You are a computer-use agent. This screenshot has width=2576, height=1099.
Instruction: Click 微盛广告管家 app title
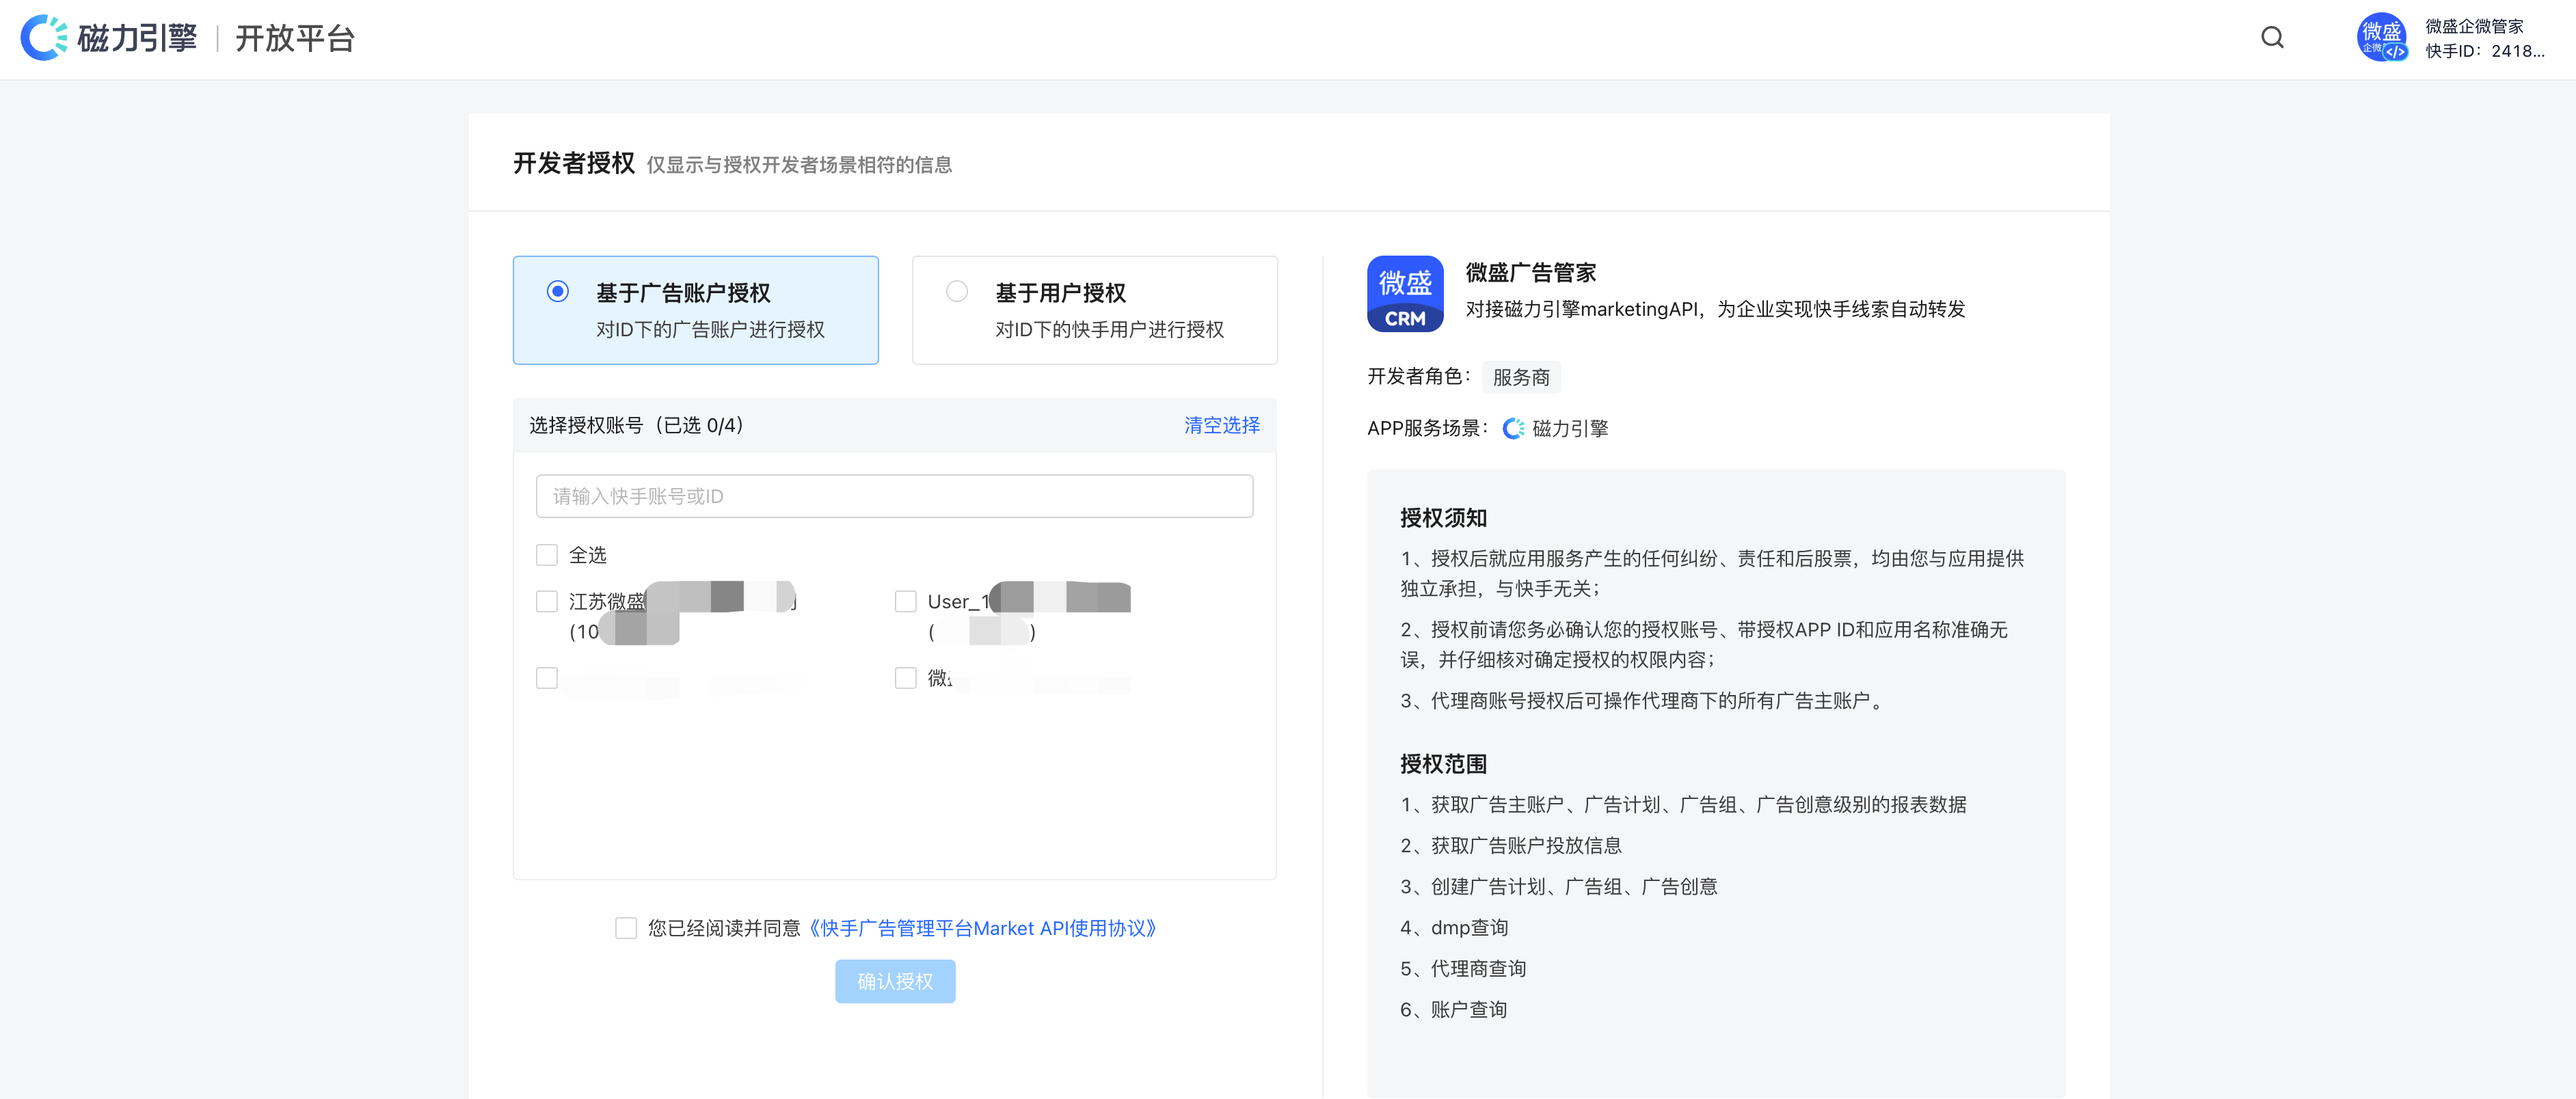point(1530,272)
